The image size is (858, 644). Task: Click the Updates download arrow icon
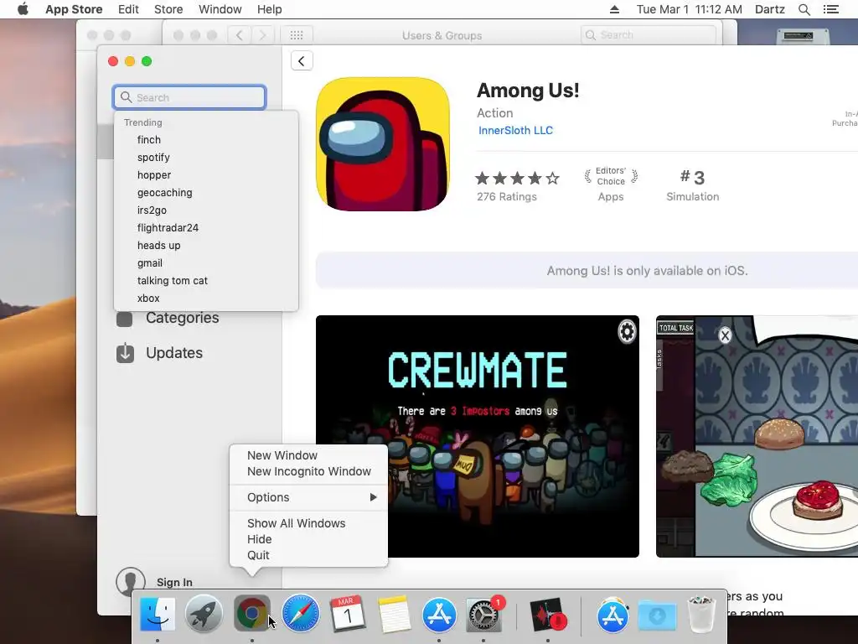tap(126, 353)
